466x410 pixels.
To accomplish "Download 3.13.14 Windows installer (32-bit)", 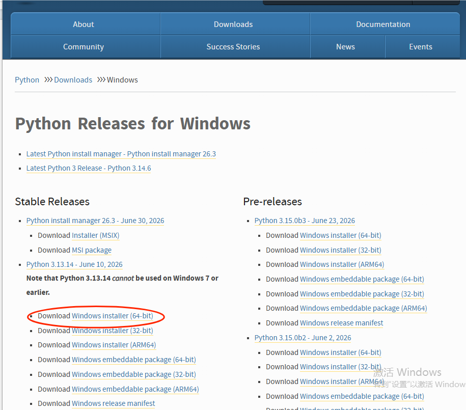I will (x=113, y=331).
